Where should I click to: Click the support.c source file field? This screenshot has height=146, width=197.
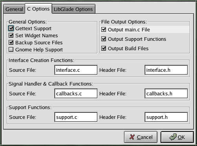point(76,117)
